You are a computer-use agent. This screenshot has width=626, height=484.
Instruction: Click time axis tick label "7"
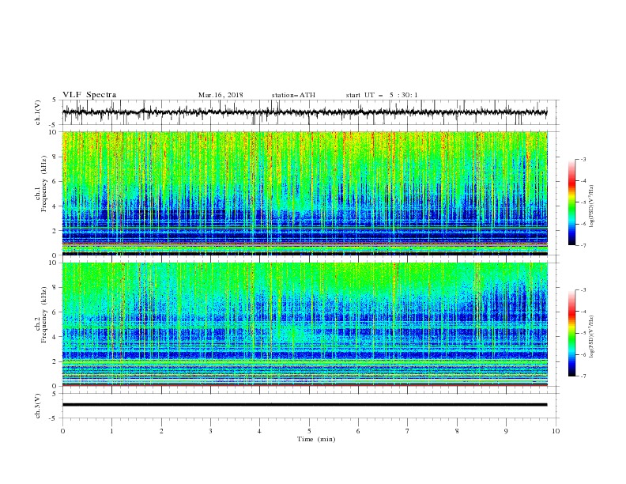(x=408, y=431)
